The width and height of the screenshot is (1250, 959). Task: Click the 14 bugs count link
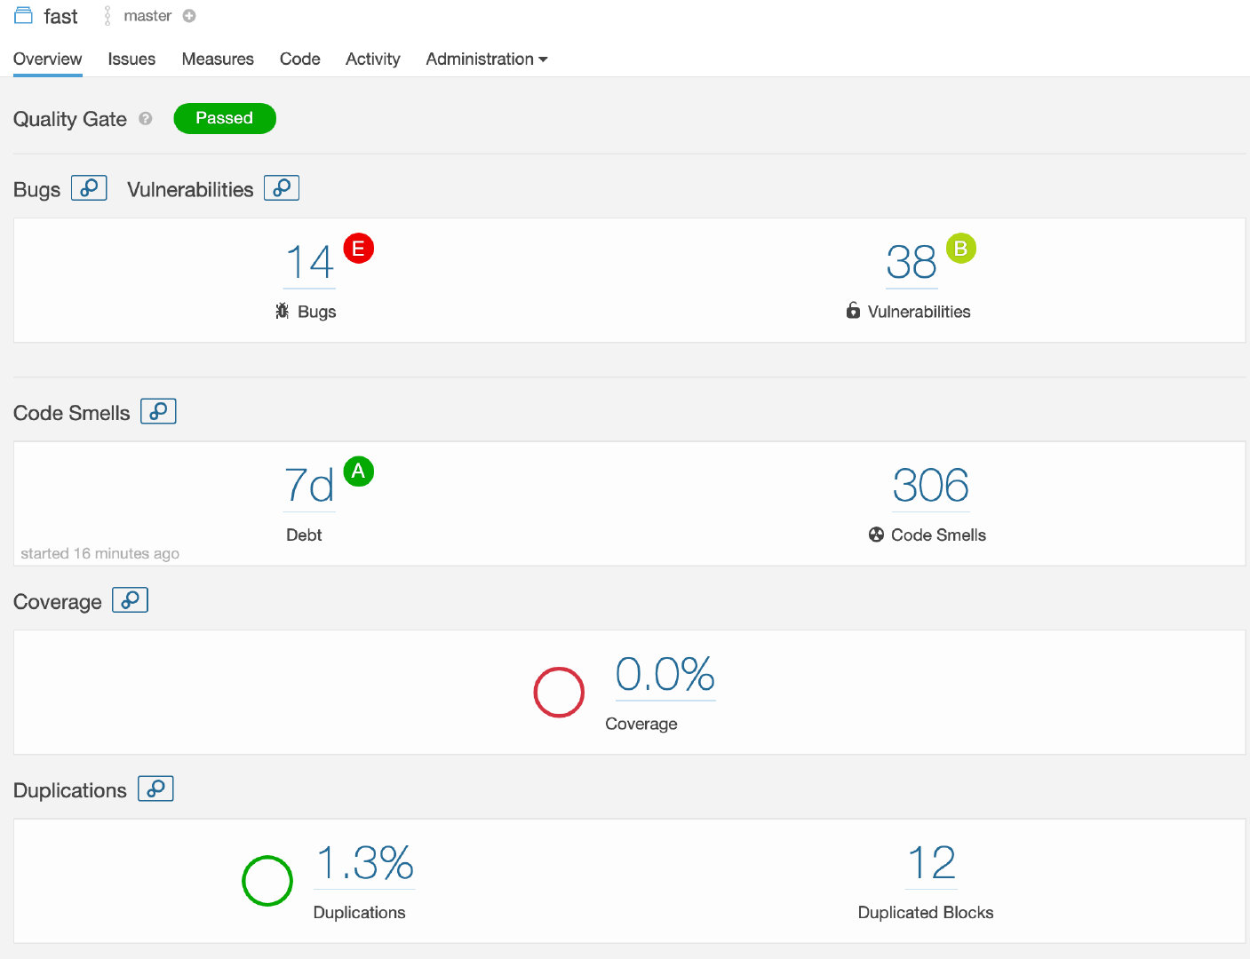click(x=309, y=263)
